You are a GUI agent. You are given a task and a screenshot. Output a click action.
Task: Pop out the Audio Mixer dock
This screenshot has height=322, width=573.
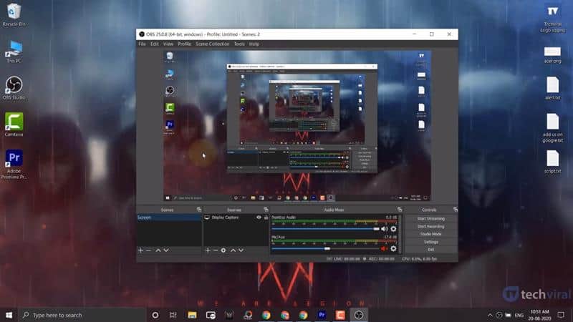[400, 210]
